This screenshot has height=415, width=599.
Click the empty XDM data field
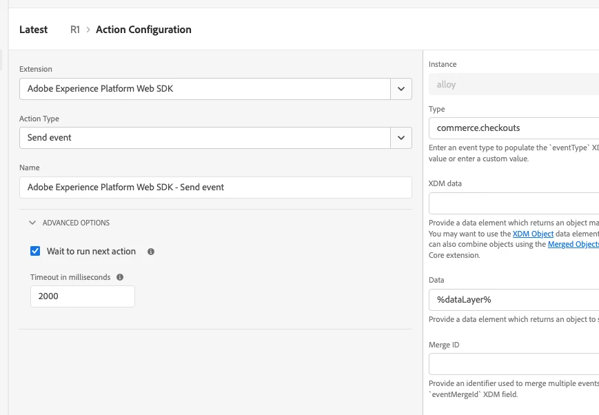tap(514, 204)
